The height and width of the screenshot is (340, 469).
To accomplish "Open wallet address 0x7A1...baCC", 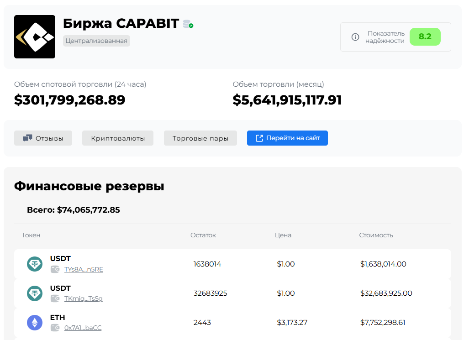I will point(83,328).
